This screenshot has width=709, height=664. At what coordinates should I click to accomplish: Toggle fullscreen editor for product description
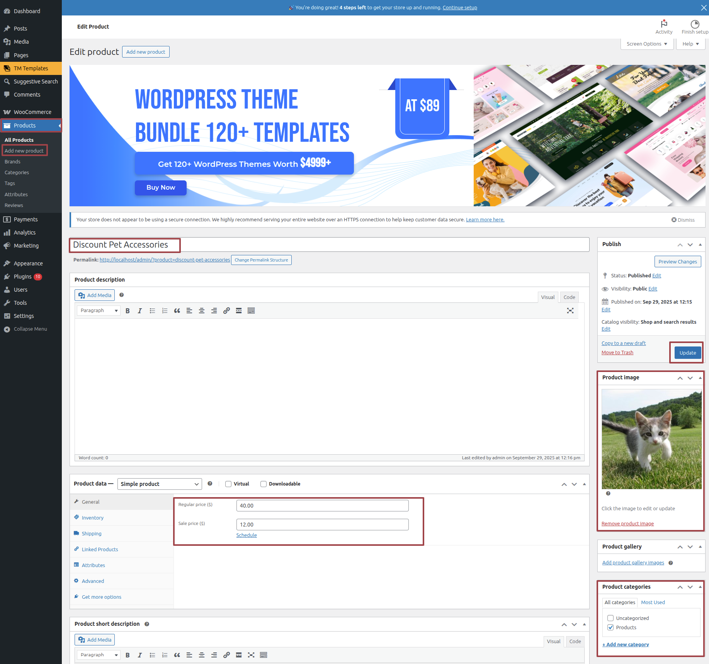pos(570,311)
